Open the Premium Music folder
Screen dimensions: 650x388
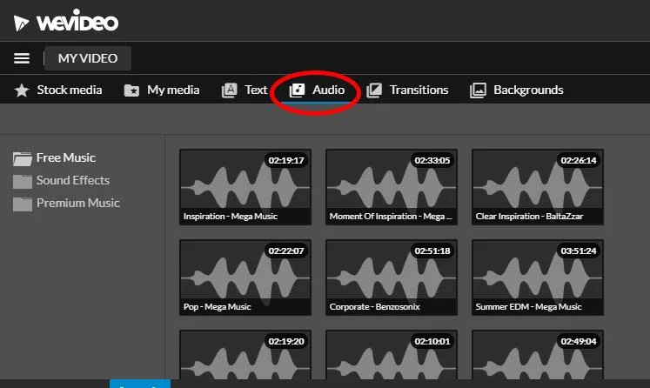pyautogui.click(x=66, y=203)
